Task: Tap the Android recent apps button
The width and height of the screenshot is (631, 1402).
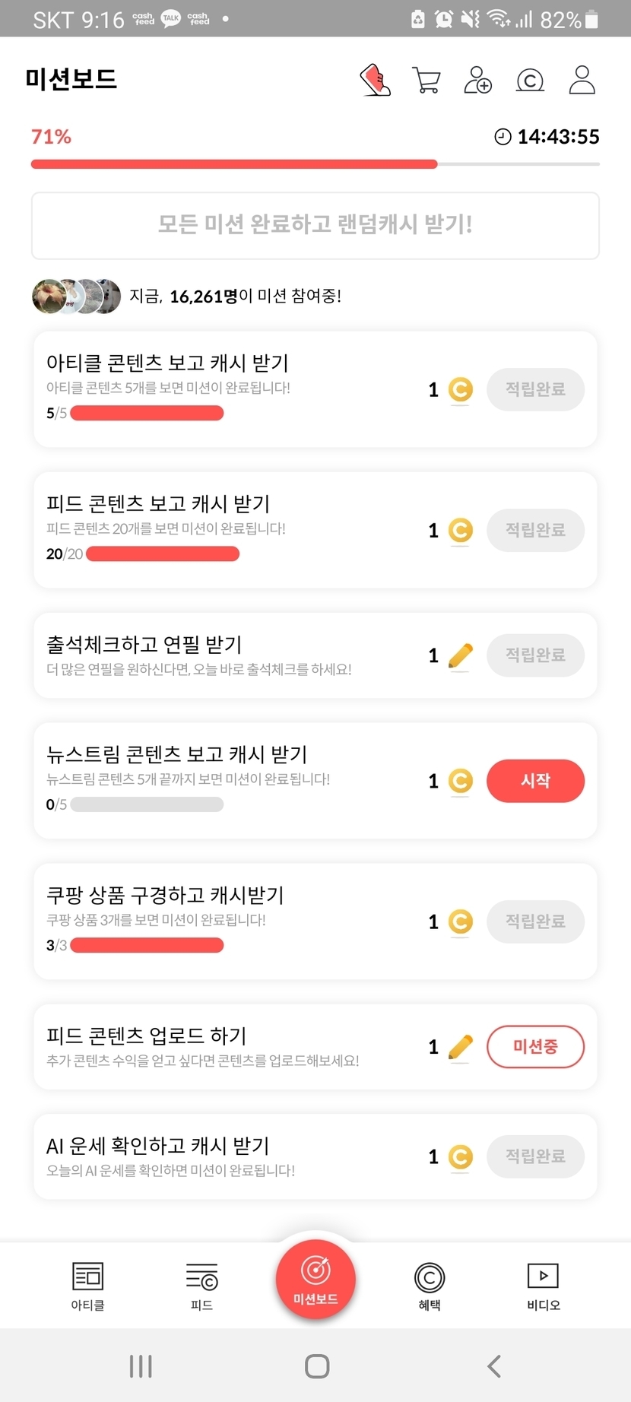Action: [141, 1366]
